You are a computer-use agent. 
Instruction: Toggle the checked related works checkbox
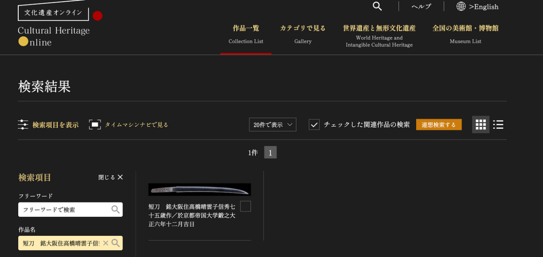click(x=314, y=124)
